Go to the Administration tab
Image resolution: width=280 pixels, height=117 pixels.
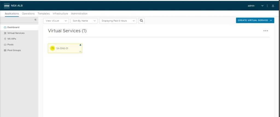(x=79, y=14)
